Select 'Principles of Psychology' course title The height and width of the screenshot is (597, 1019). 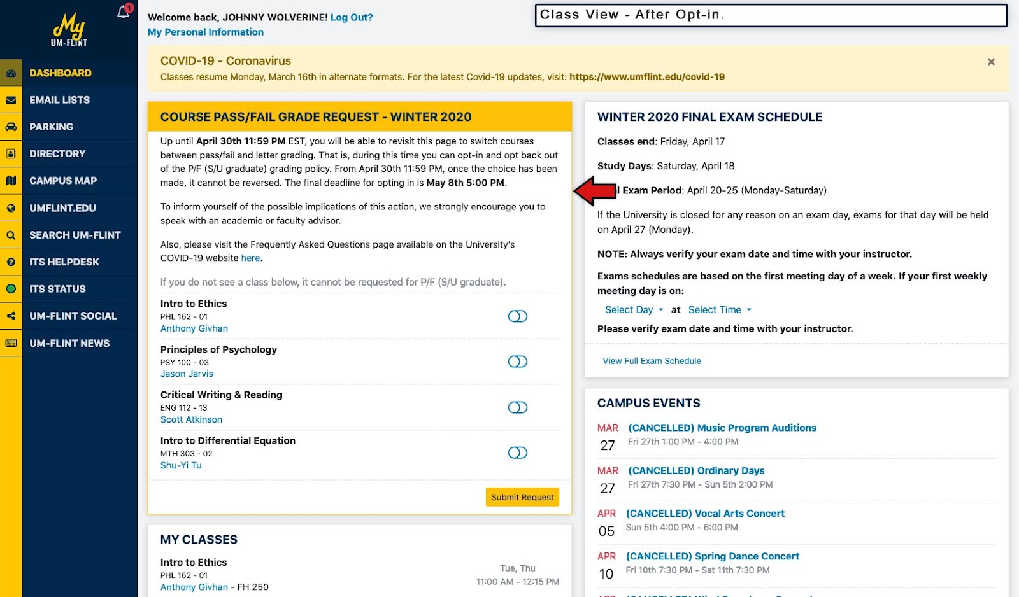tap(218, 349)
